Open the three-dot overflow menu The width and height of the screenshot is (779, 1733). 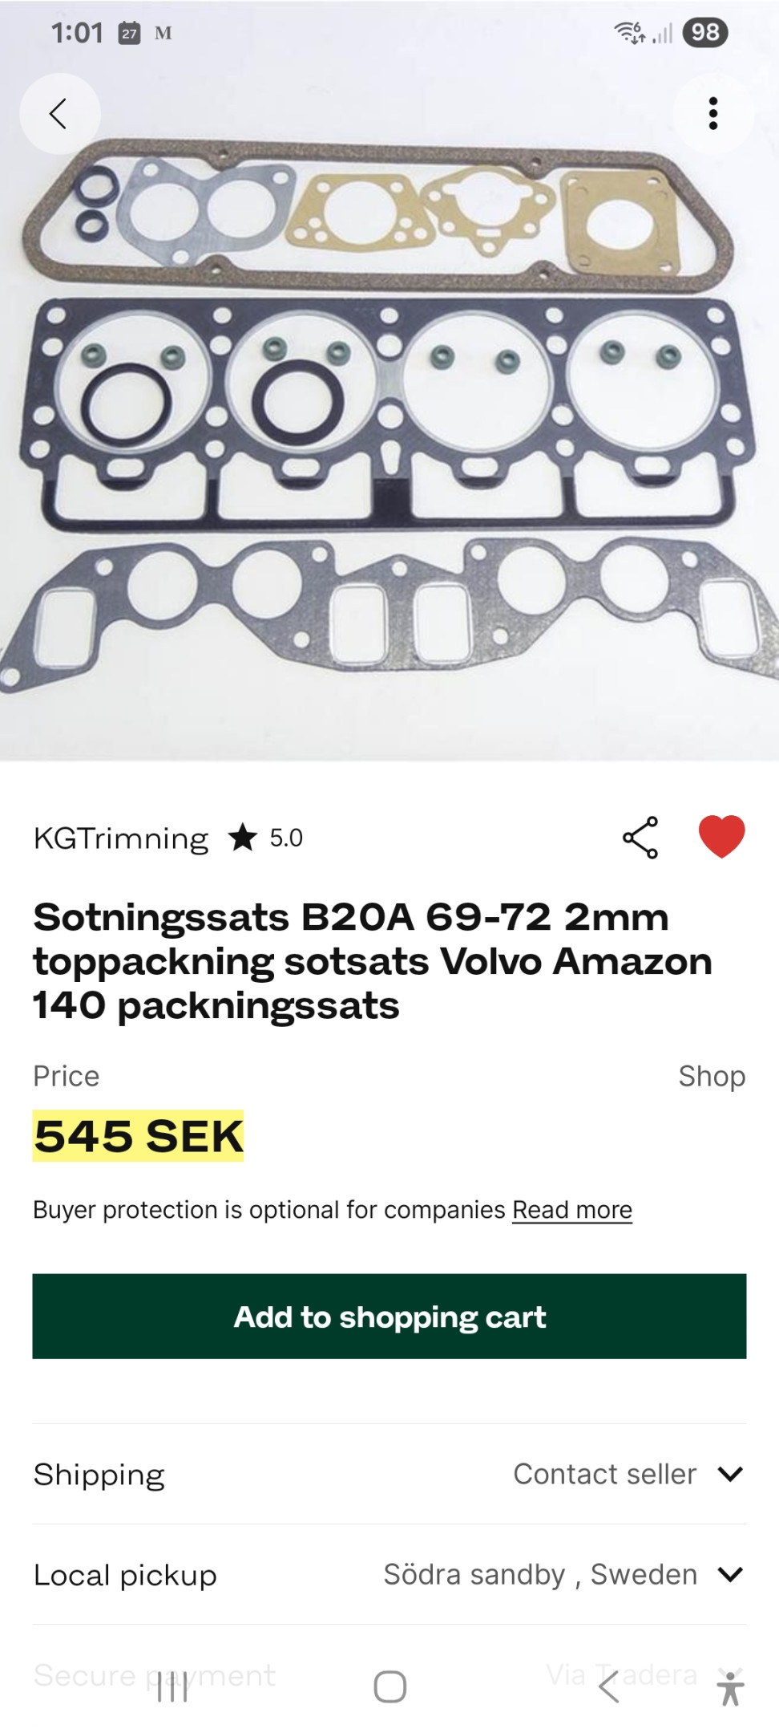click(712, 113)
